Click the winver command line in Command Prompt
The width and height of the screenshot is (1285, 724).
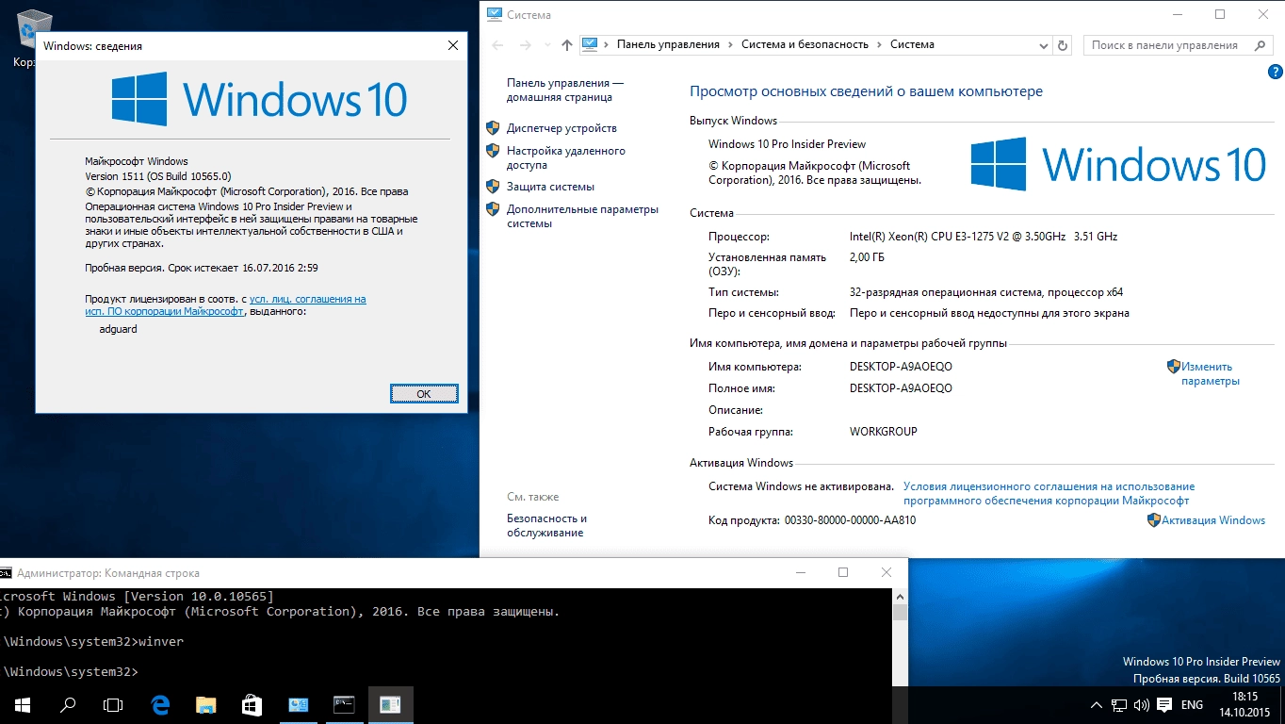93,642
